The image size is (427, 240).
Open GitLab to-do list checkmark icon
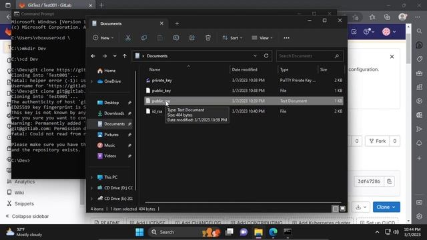[x=354, y=31]
